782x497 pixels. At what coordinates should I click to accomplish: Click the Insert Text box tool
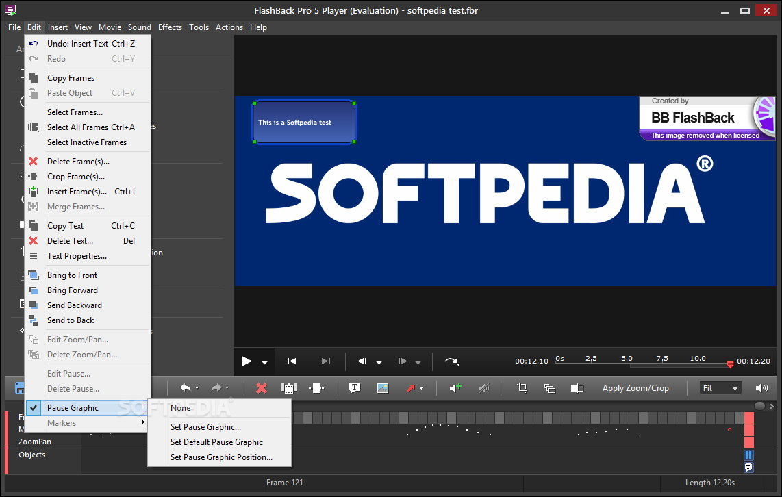click(x=355, y=388)
